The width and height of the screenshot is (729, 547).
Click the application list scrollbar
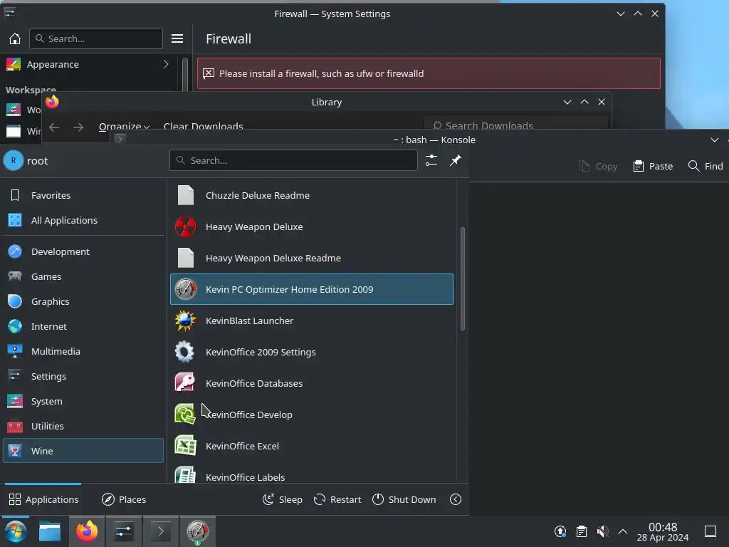tap(463, 278)
